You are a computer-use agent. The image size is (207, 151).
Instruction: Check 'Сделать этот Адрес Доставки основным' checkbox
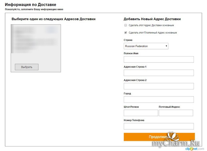pyautogui.click(x=126, y=25)
